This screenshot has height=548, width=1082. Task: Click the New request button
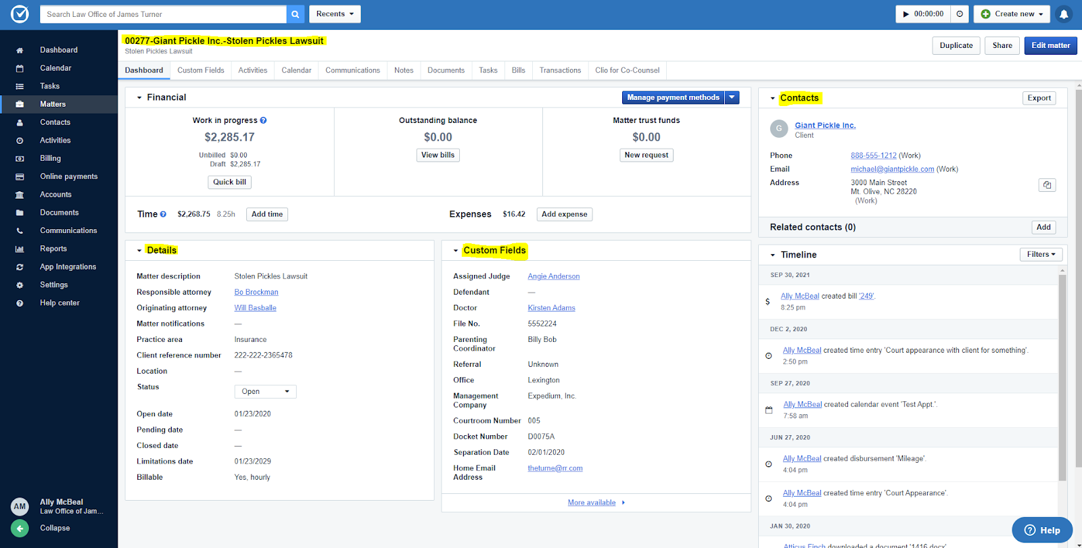(x=646, y=155)
